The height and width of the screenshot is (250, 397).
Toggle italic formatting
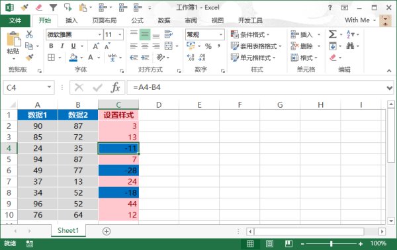coord(62,46)
